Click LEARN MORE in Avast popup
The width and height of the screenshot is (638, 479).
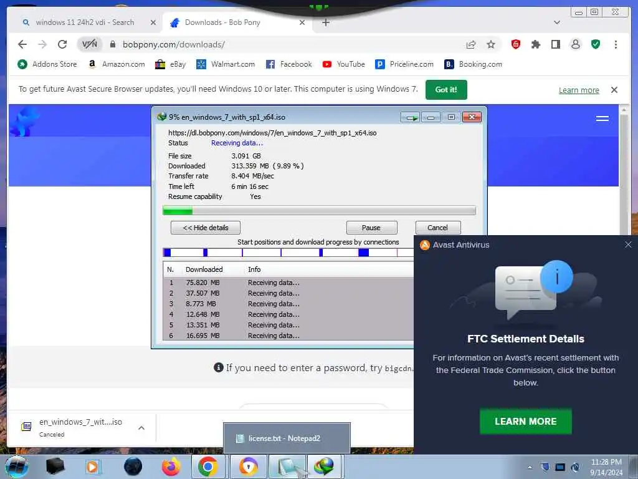(526, 422)
